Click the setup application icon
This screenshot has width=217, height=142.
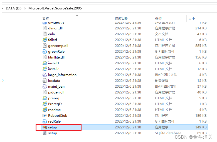(x=45, y=127)
